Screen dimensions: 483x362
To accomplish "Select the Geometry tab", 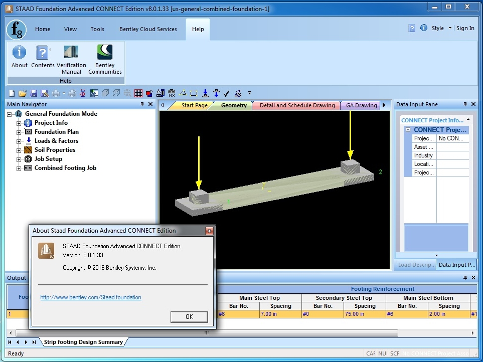I will tap(234, 105).
